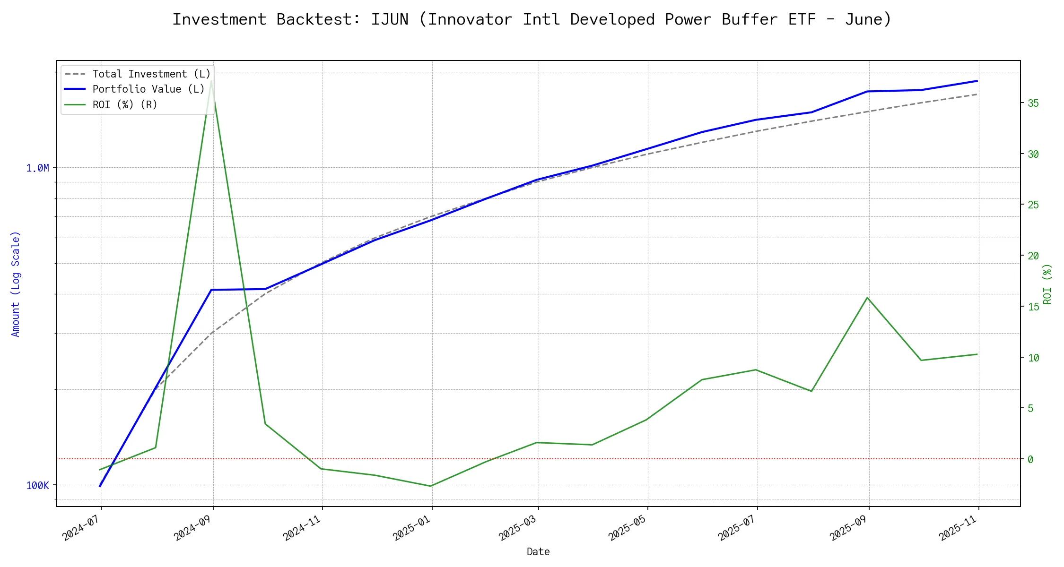Click the ROI (%) right axis title
This screenshot has height=567, width=1064.
[x=1047, y=283]
